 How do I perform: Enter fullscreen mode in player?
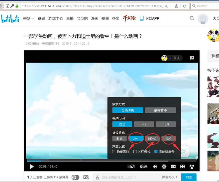[x=182, y=167]
